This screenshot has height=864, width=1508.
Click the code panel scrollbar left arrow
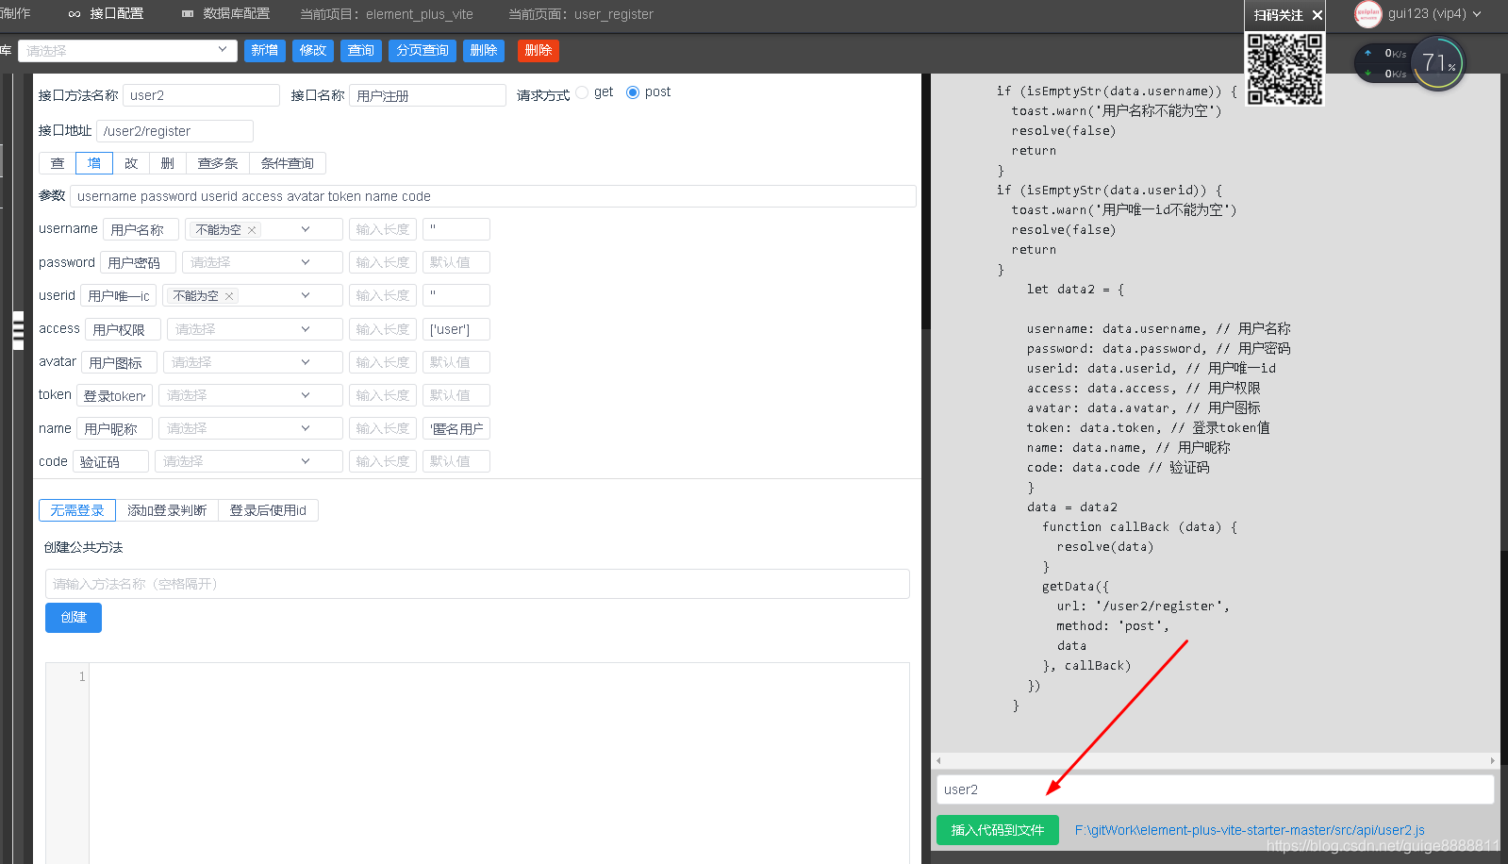[x=938, y=760]
